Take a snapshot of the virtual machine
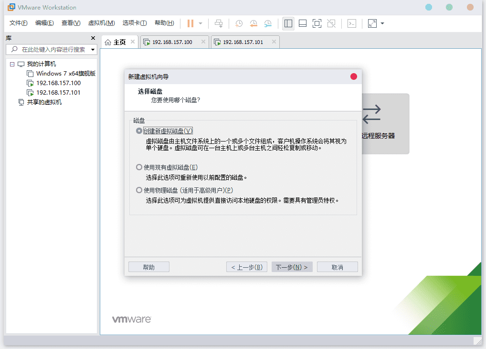 point(239,23)
